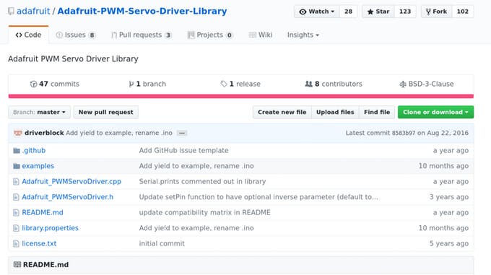Image resolution: width=491 pixels, height=275 pixels.
Task: Click the commits history clock icon
Action: (33, 84)
